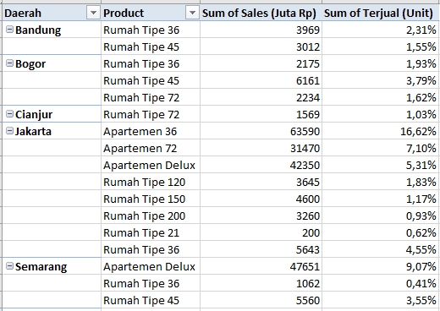Select percentage cell 1,55%
The height and width of the screenshot is (311, 440).
point(381,46)
